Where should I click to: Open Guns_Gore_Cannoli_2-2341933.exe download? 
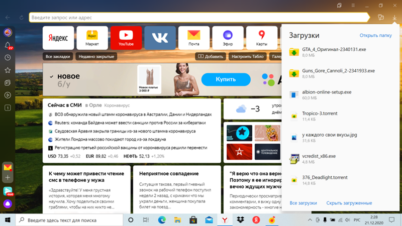(341, 73)
